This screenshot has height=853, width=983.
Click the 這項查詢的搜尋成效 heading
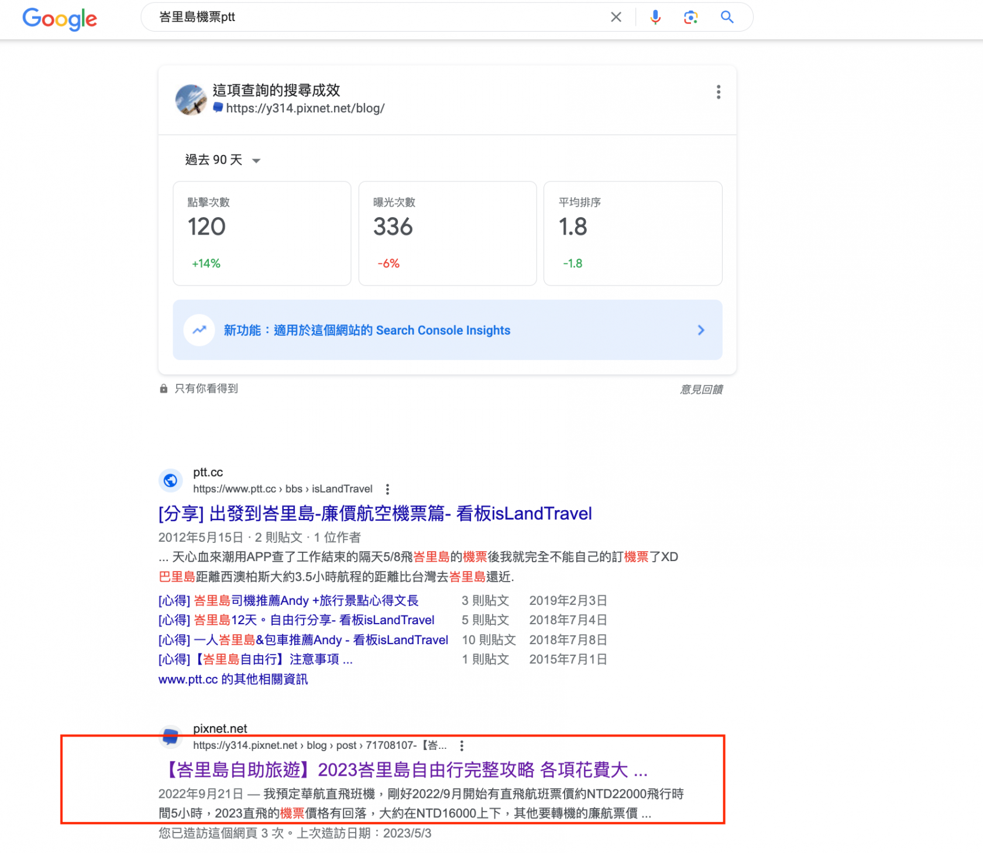pos(276,90)
